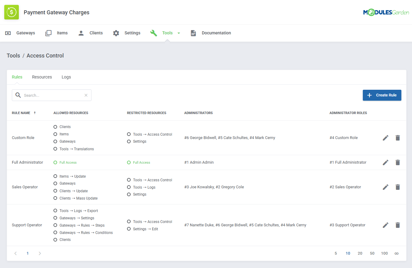Select the Full Access allowed resource indicator
Screen dimensions: 412x268
tap(55, 162)
